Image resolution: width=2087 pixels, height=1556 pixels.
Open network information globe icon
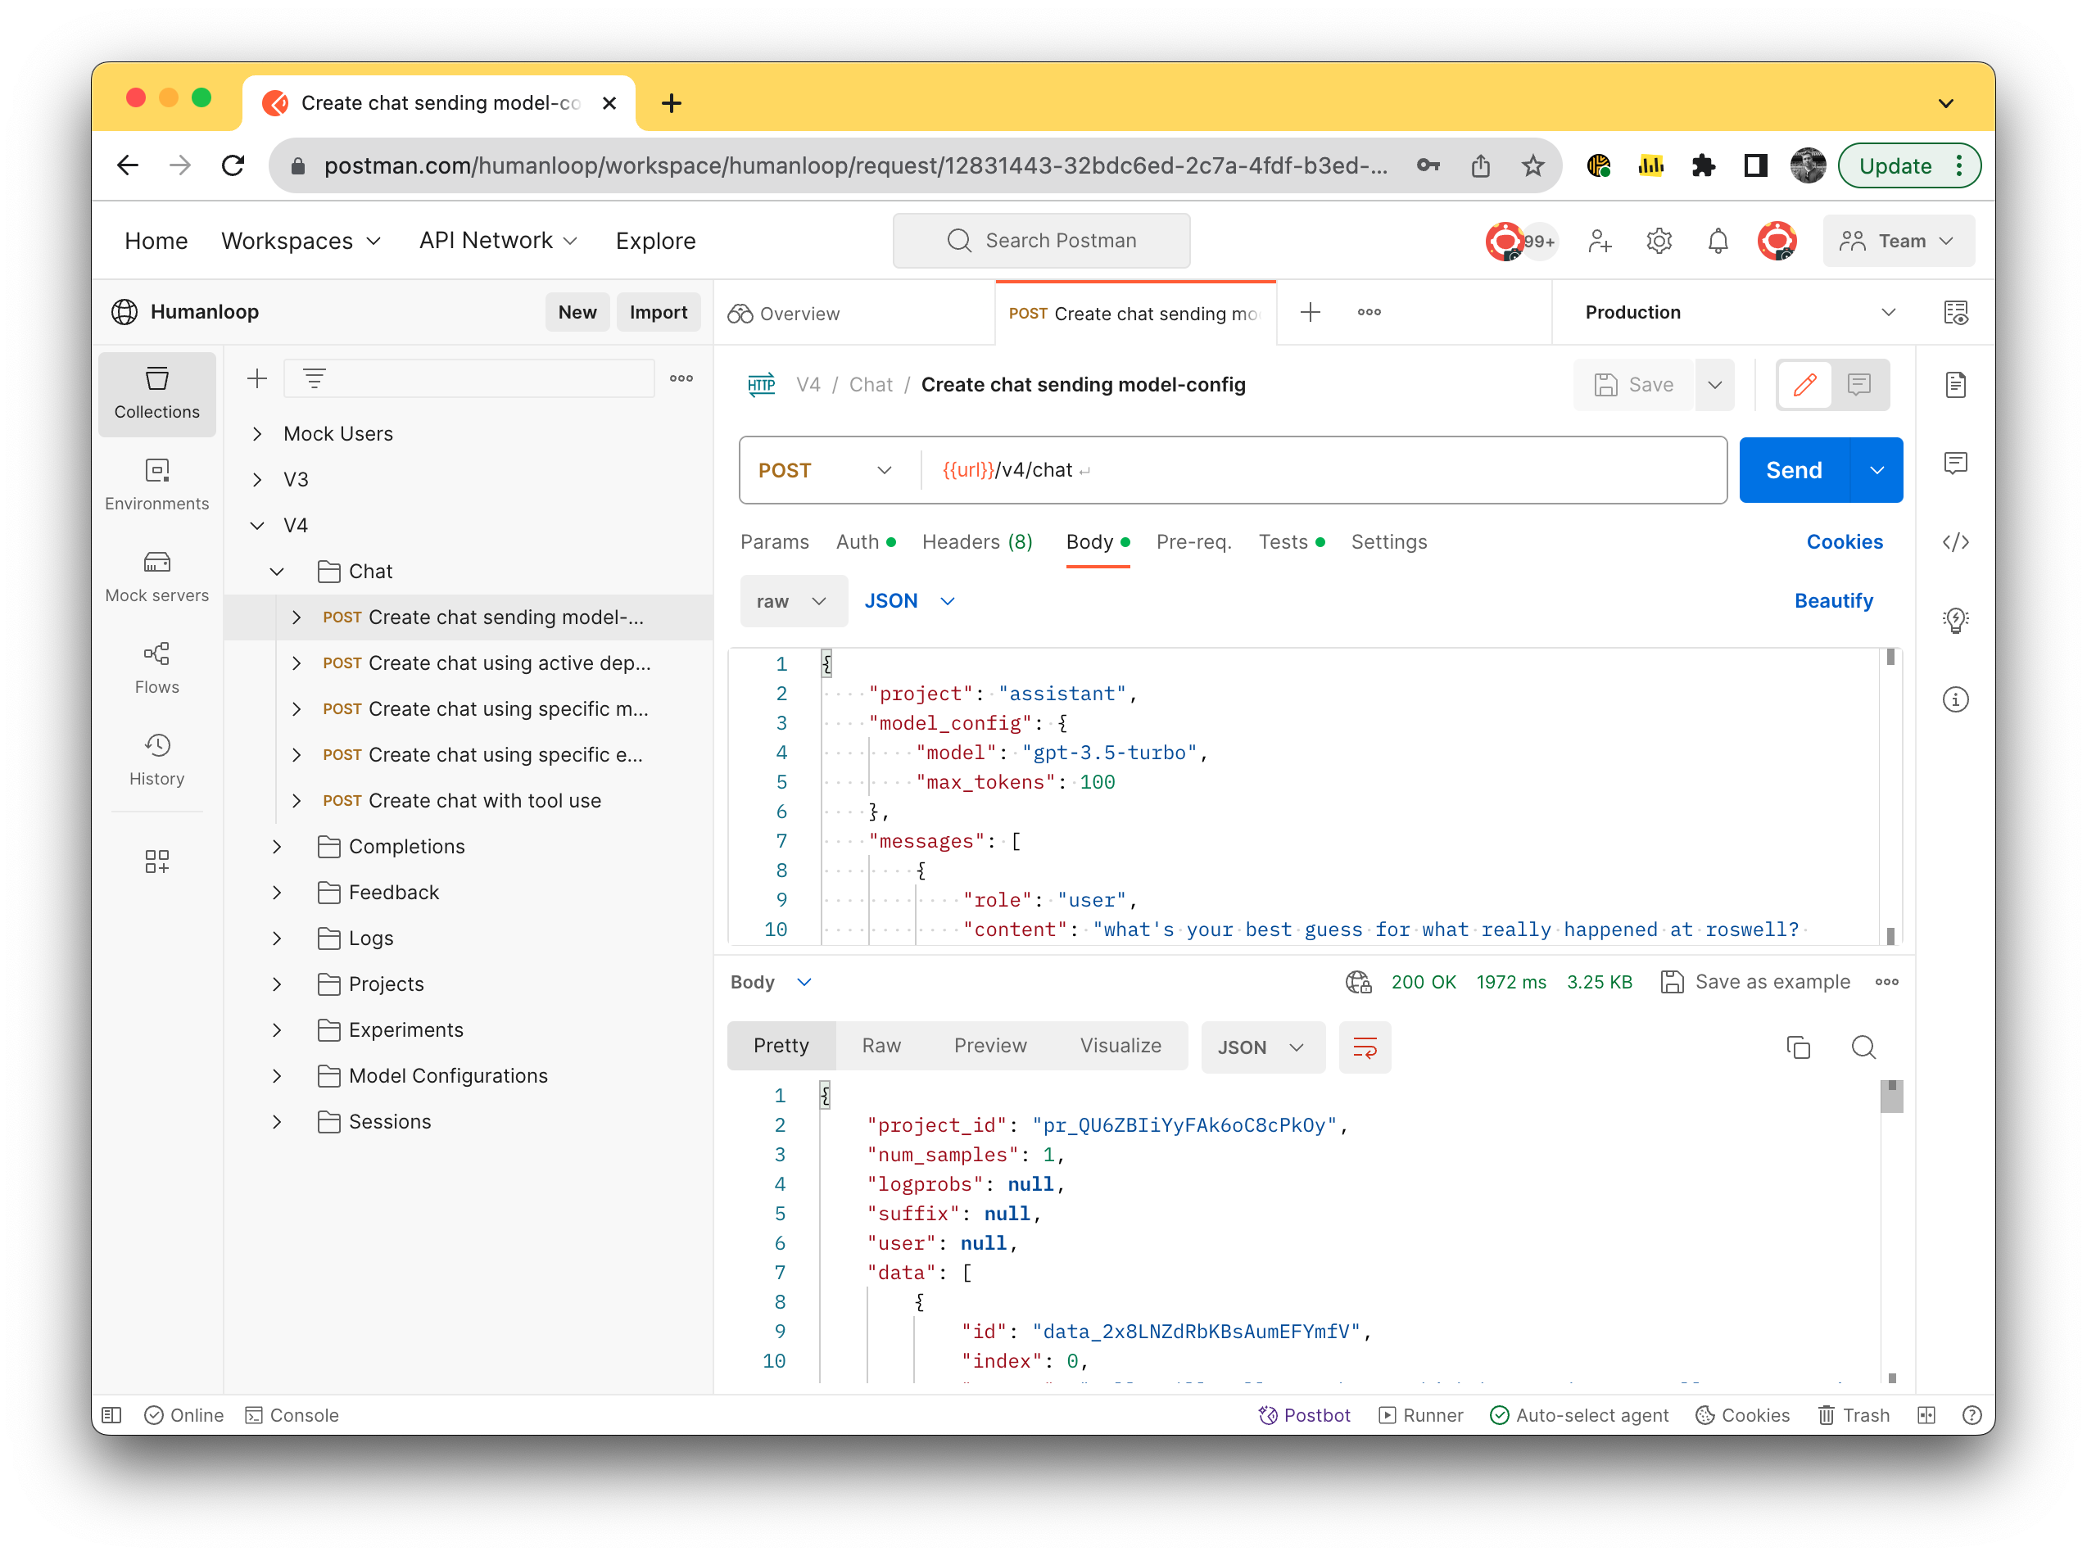pyautogui.click(x=1357, y=983)
